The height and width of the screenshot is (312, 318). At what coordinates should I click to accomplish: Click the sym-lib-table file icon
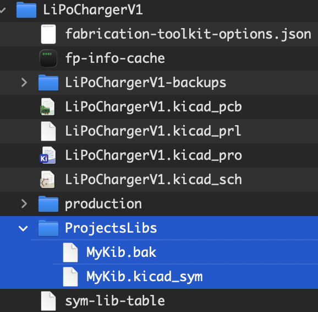48,301
